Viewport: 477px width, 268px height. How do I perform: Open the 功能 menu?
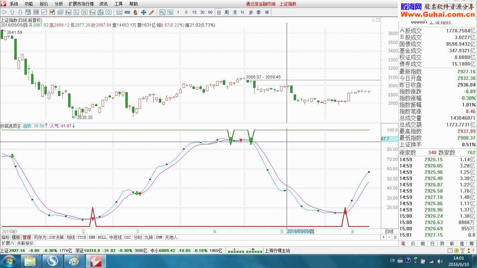pyautogui.click(x=29, y=4)
